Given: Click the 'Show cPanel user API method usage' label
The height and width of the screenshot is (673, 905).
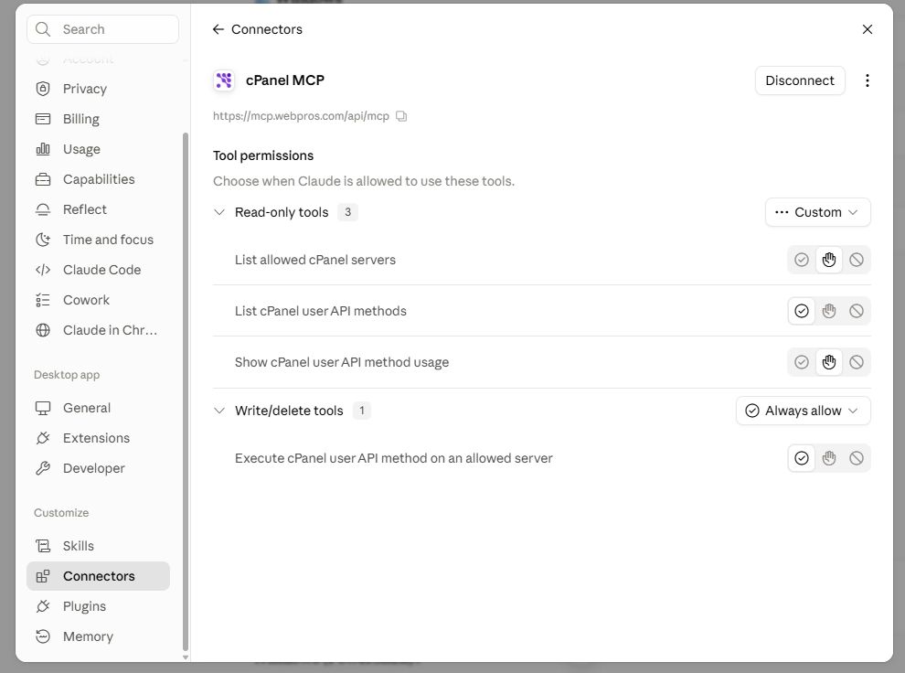Looking at the screenshot, I should [x=342, y=362].
